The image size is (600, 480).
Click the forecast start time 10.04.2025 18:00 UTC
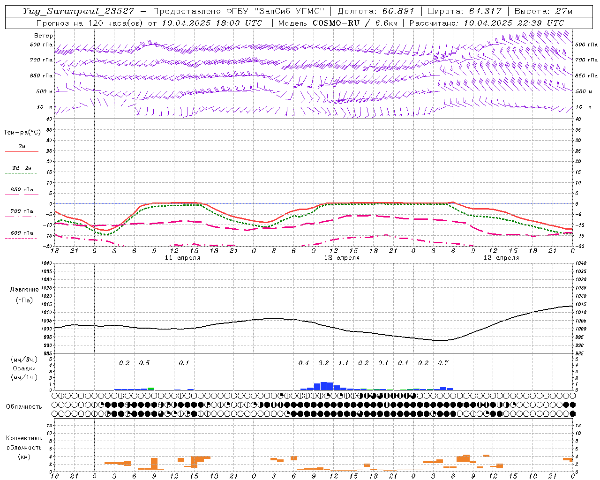(x=212, y=23)
